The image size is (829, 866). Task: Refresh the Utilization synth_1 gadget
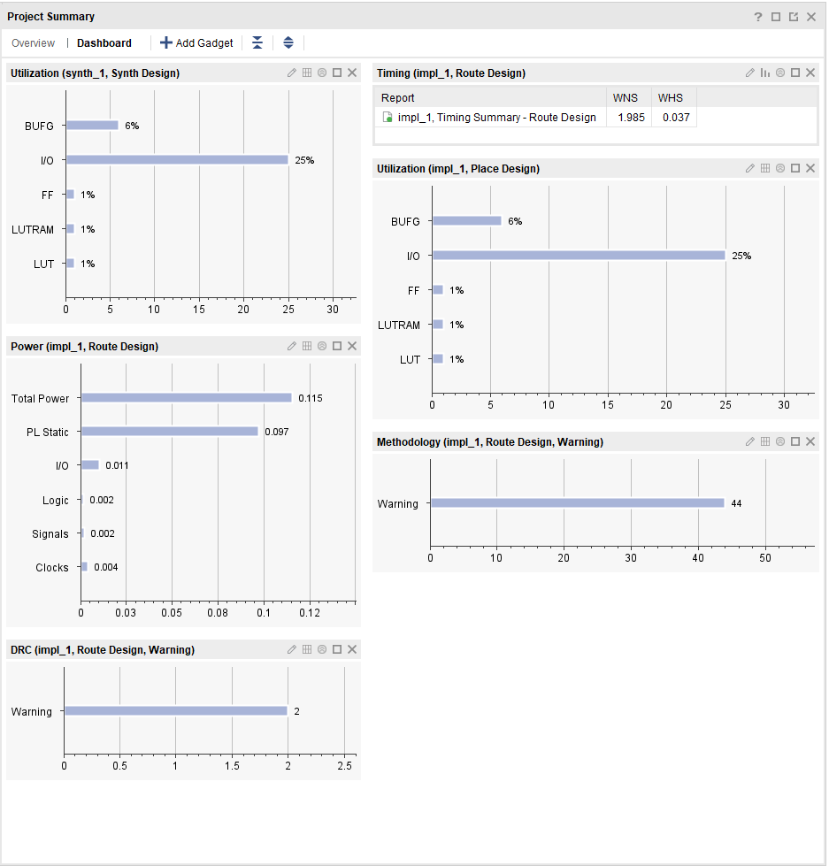pos(322,73)
